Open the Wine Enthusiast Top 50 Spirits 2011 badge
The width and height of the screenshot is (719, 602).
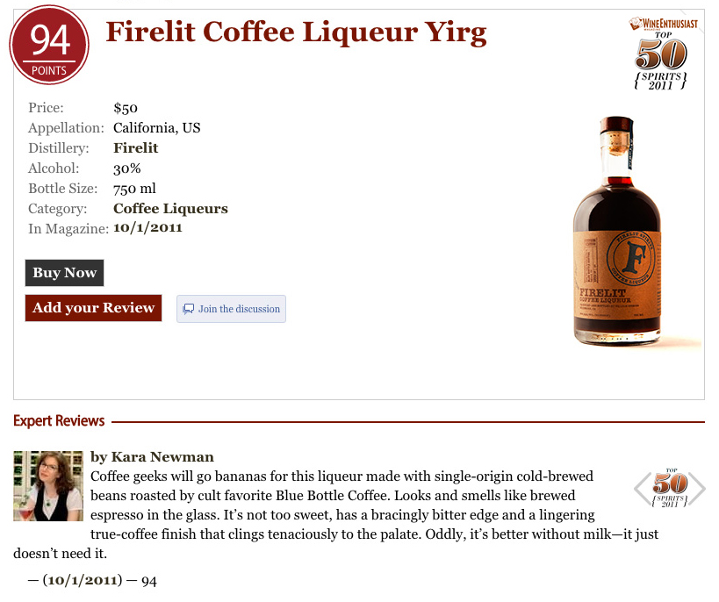pos(663,54)
